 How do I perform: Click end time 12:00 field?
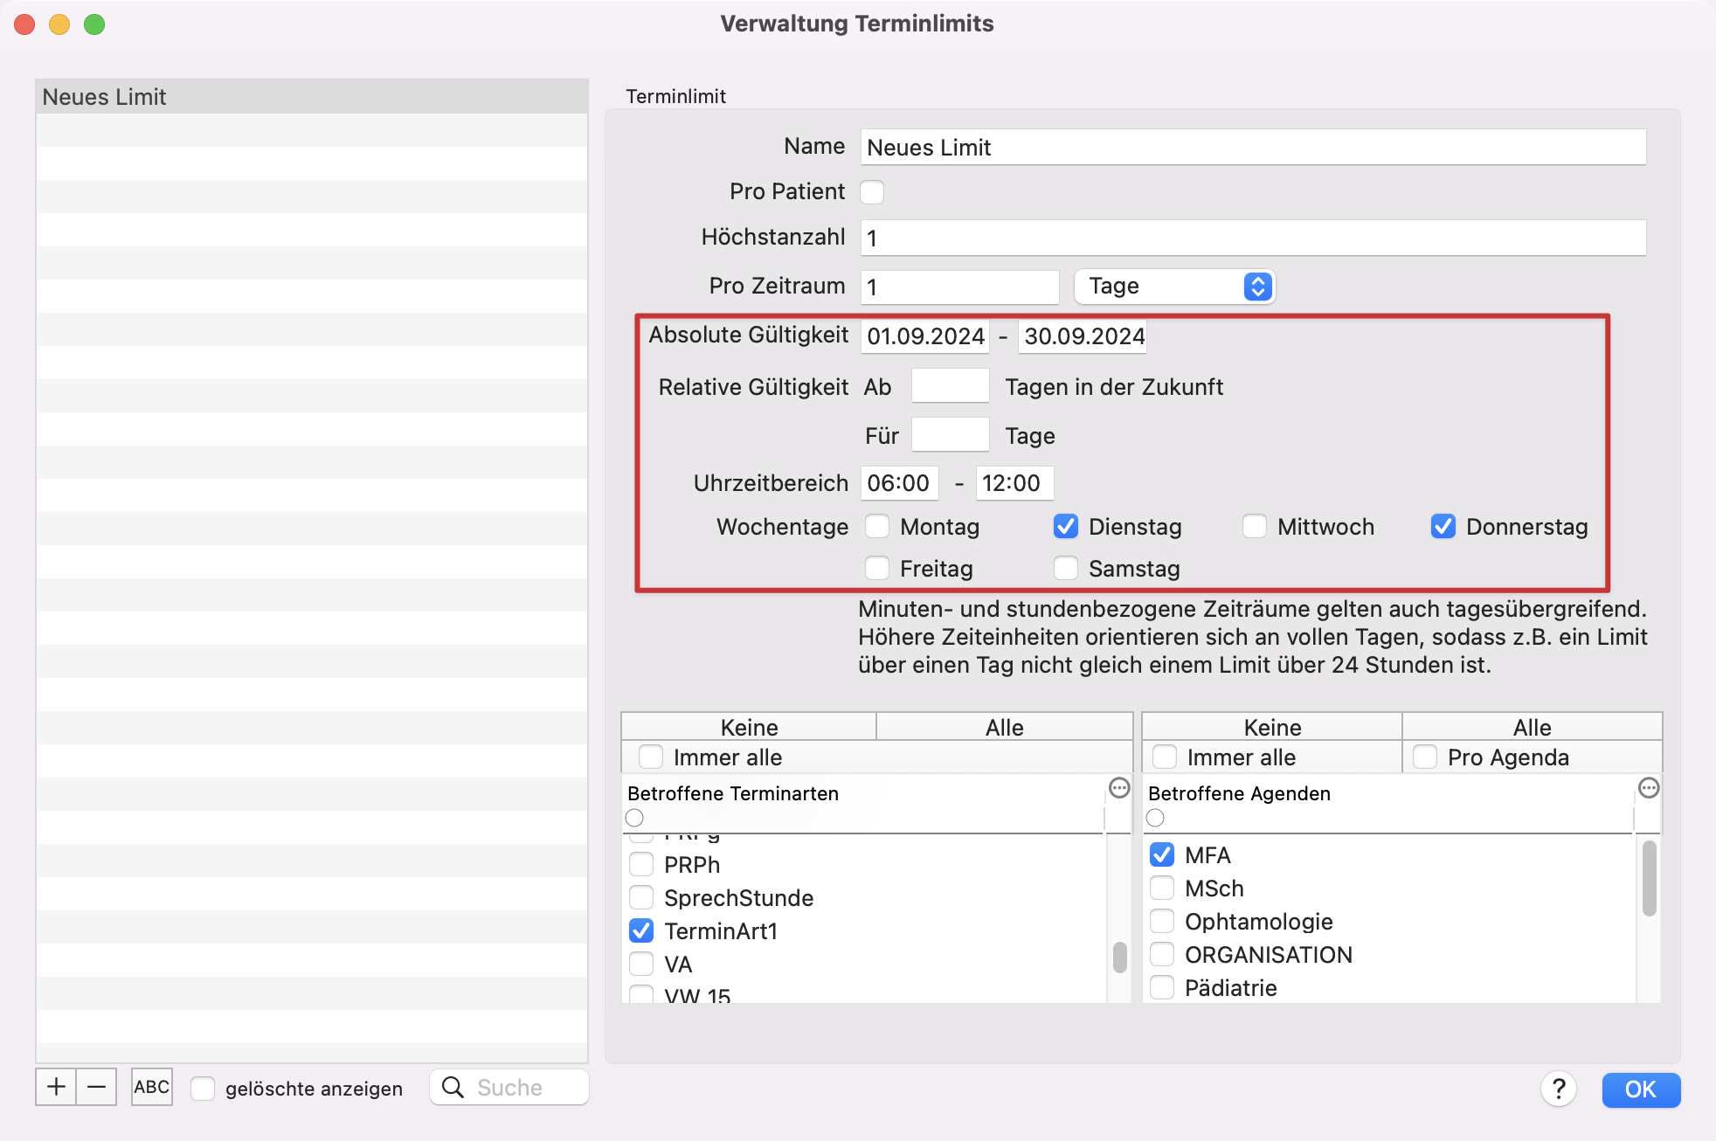click(x=1014, y=483)
